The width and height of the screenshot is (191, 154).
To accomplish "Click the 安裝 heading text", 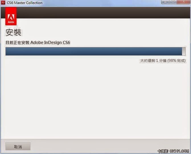I will coord(13,32).
